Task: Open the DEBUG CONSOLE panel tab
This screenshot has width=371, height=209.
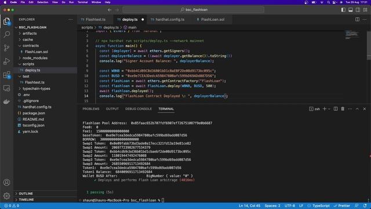Action: [x=139, y=109]
